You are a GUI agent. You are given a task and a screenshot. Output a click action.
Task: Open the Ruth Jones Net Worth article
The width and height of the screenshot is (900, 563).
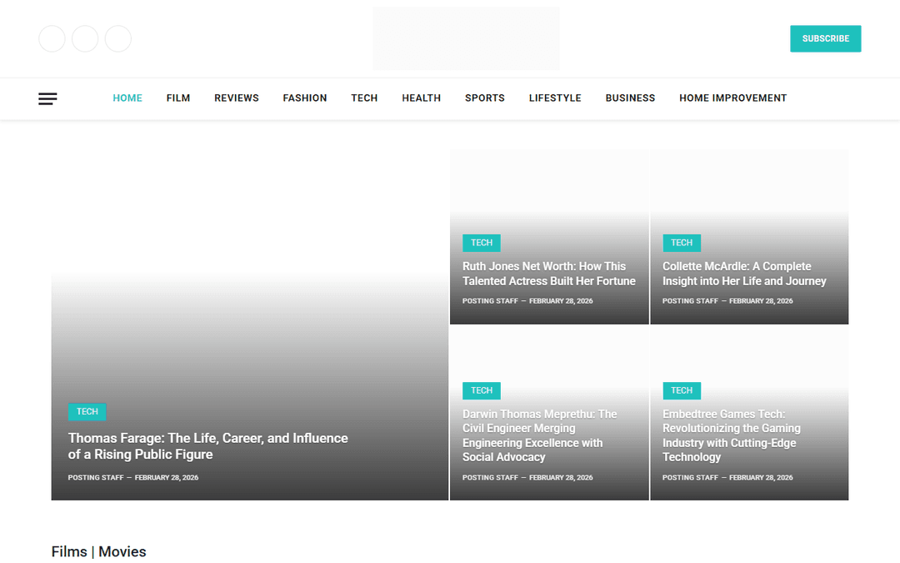(x=548, y=274)
